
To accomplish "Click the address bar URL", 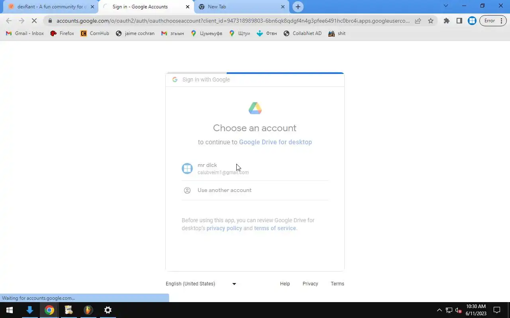I will coord(233,21).
